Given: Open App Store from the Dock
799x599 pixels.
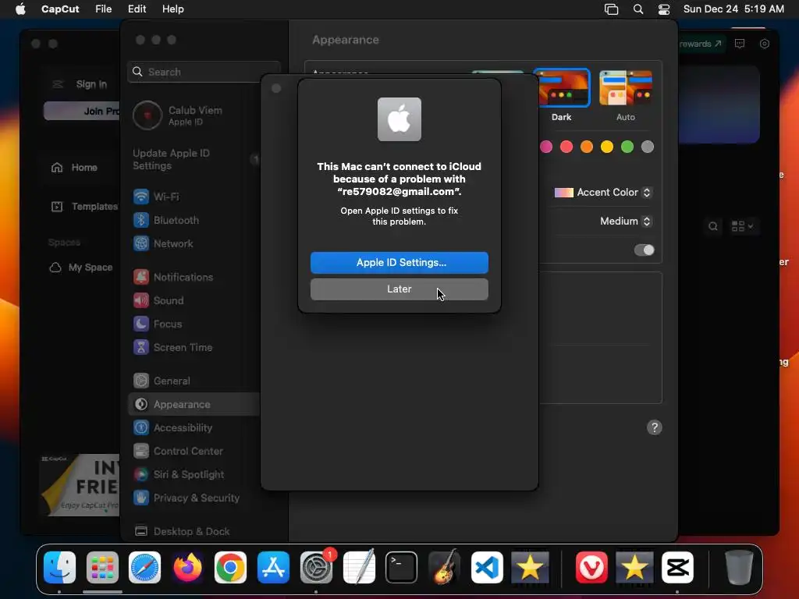Looking at the screenshot, I should pyautogui.click(x=273, y=568).
